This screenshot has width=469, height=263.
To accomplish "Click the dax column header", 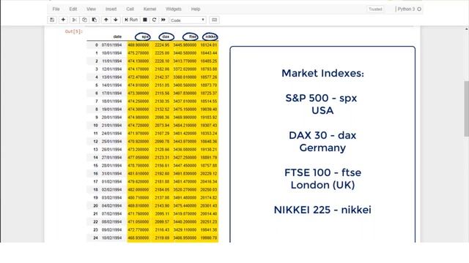I will 166,37.
